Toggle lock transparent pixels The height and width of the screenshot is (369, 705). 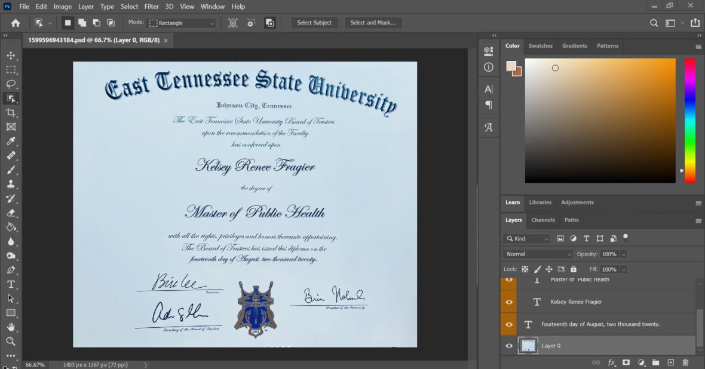coord(525,269)
